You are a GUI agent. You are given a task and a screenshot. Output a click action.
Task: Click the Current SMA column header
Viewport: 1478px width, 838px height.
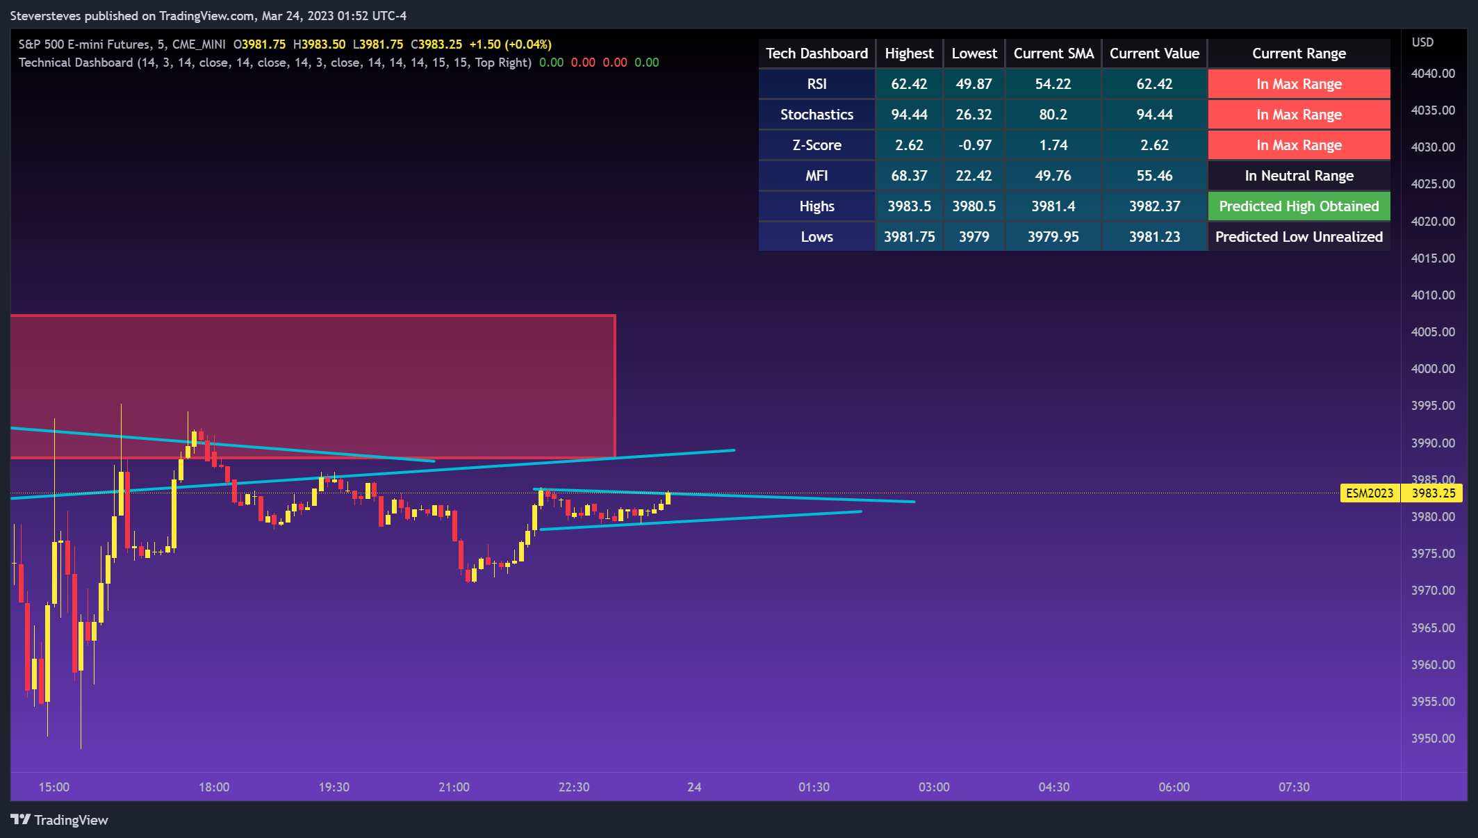coord(1053,54)
